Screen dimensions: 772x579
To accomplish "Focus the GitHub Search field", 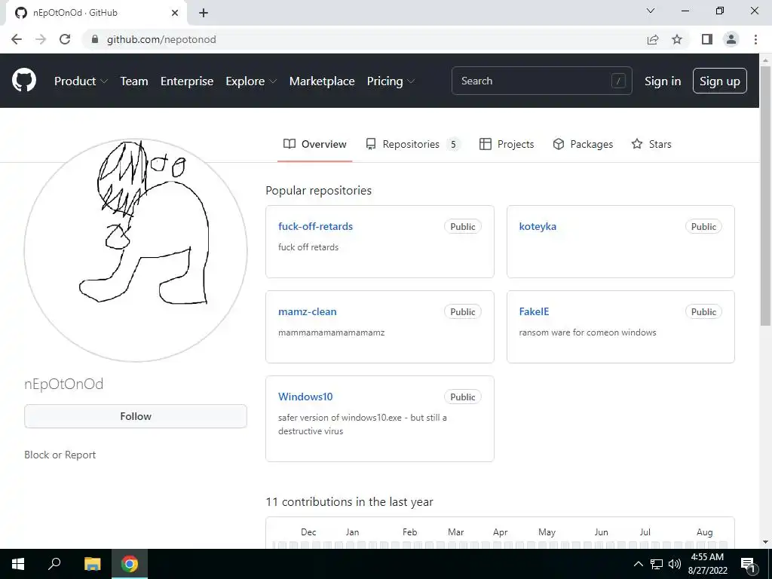I will (x=541, y=81).
